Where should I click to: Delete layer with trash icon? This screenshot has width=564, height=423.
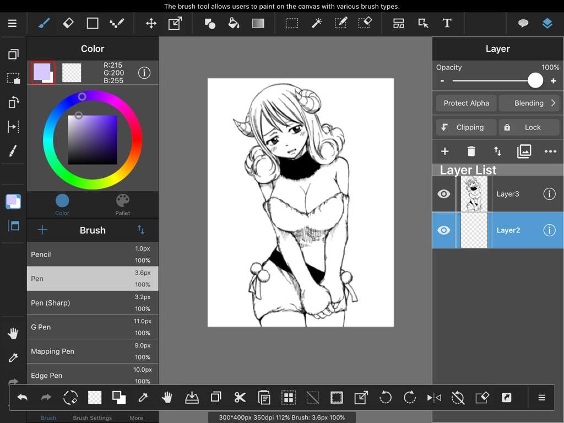click(471, 151)
